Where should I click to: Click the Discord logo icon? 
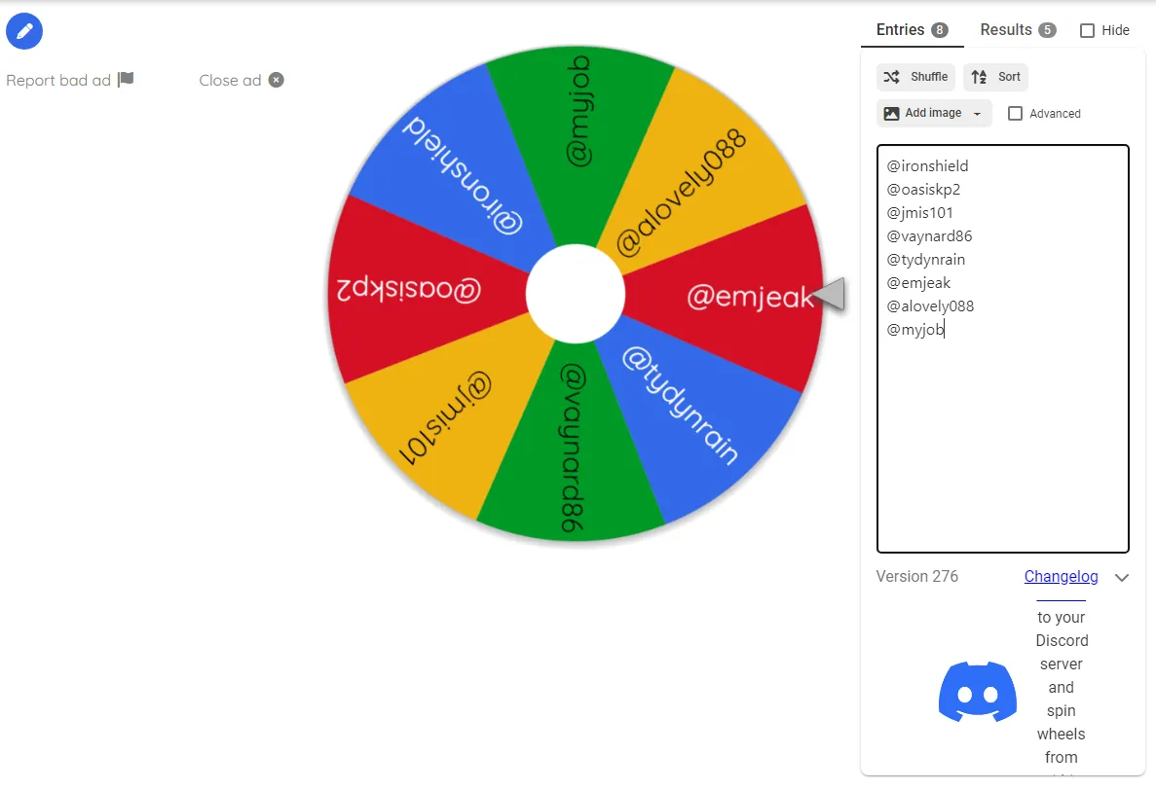pyautogui.click(x=978, y=692)
